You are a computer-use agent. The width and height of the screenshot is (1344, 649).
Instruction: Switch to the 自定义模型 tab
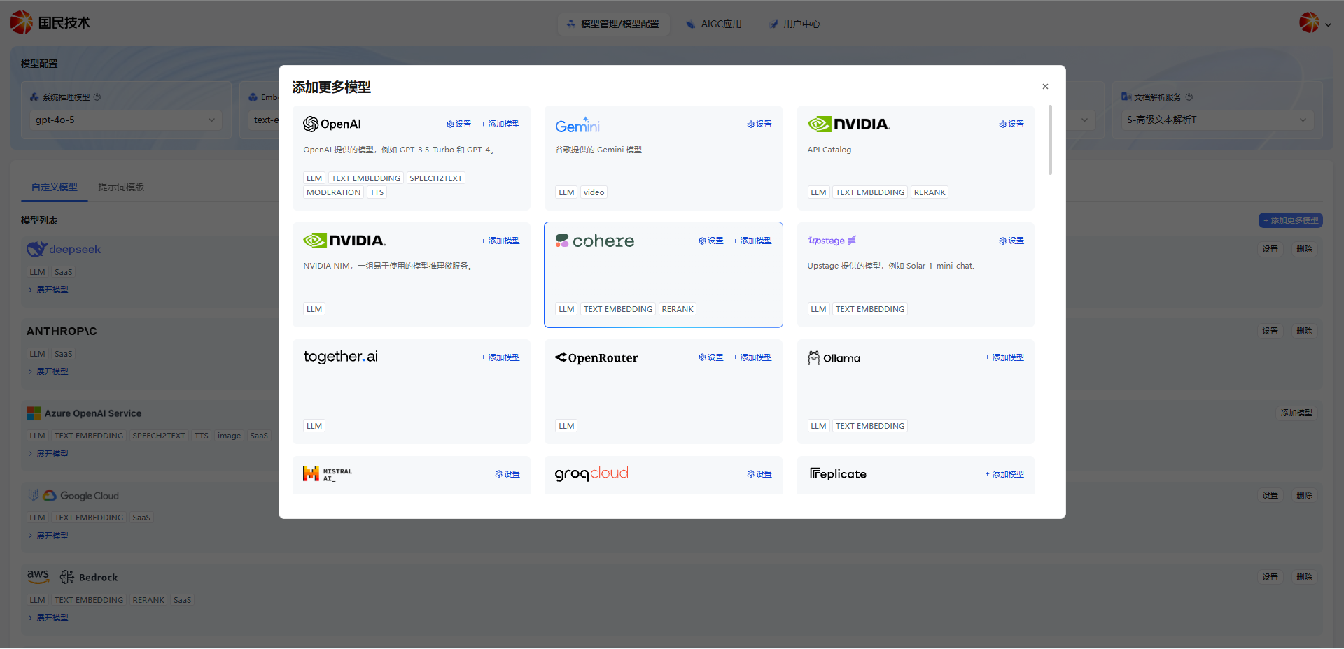coord(55,187)
